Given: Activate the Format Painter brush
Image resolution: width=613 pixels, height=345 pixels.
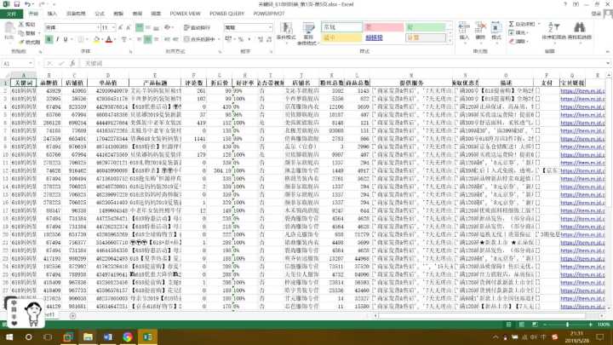Looking at the screenshot, I should (x=29, y=42).
